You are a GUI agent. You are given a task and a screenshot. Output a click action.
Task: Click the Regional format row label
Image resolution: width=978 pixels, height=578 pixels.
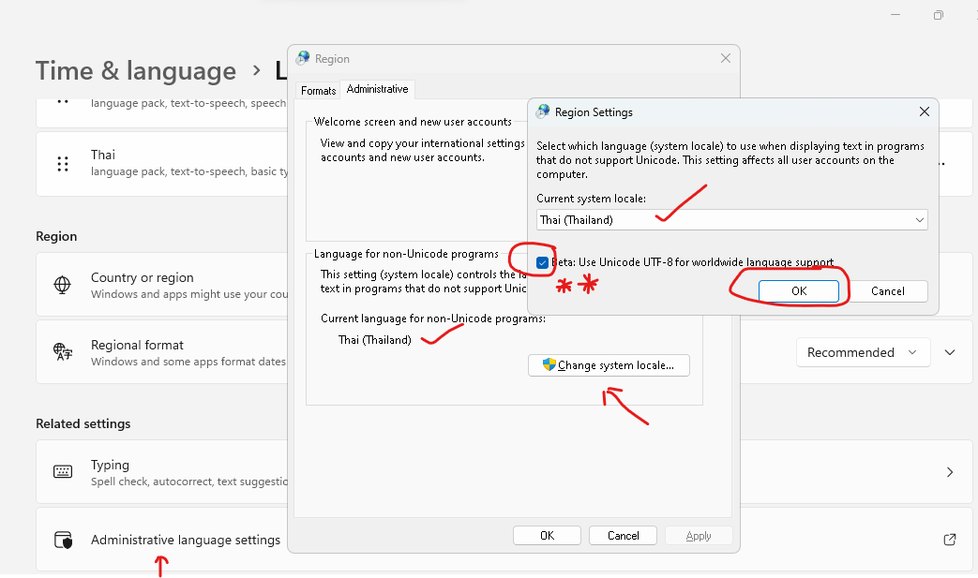[x=137, y=345]
